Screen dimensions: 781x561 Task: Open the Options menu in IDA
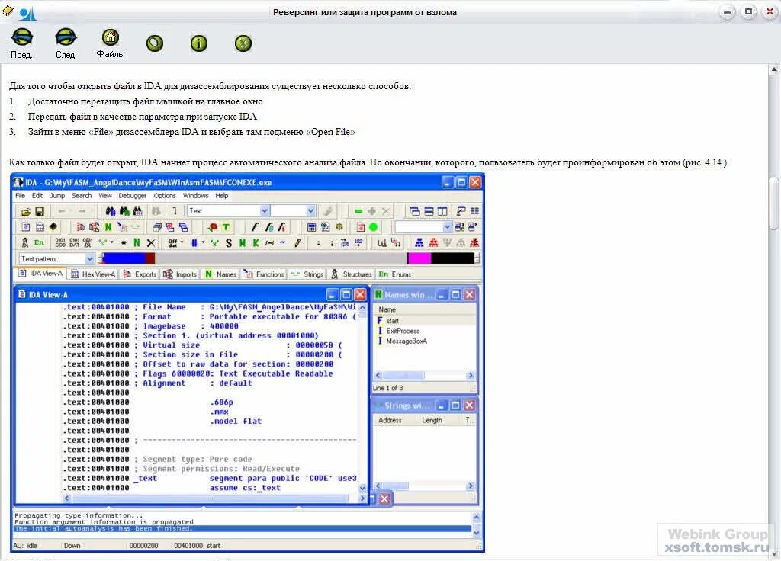(x=165, y=196)
